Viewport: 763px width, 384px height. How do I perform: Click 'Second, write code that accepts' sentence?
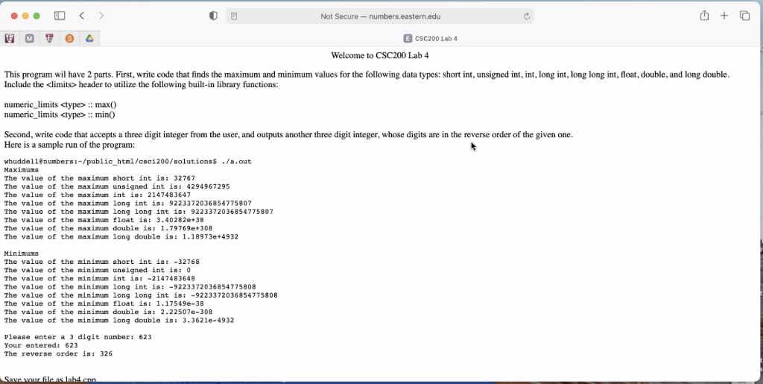coord(288,135)
